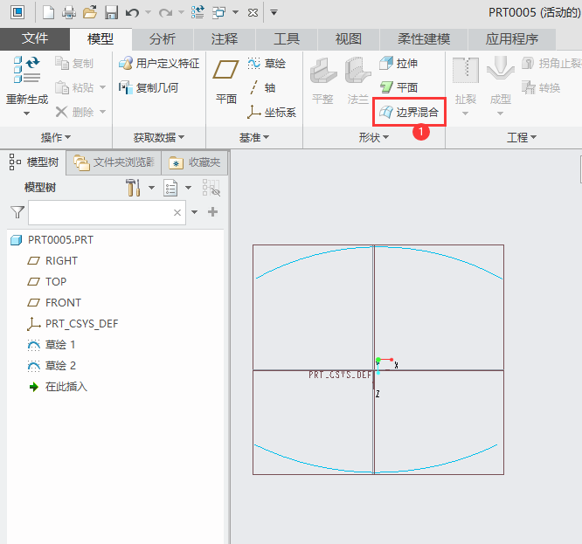Switch to the 分析 tab
Viewport: 582px width, 544px height.
pyautogui.click(x=163, y=39)
